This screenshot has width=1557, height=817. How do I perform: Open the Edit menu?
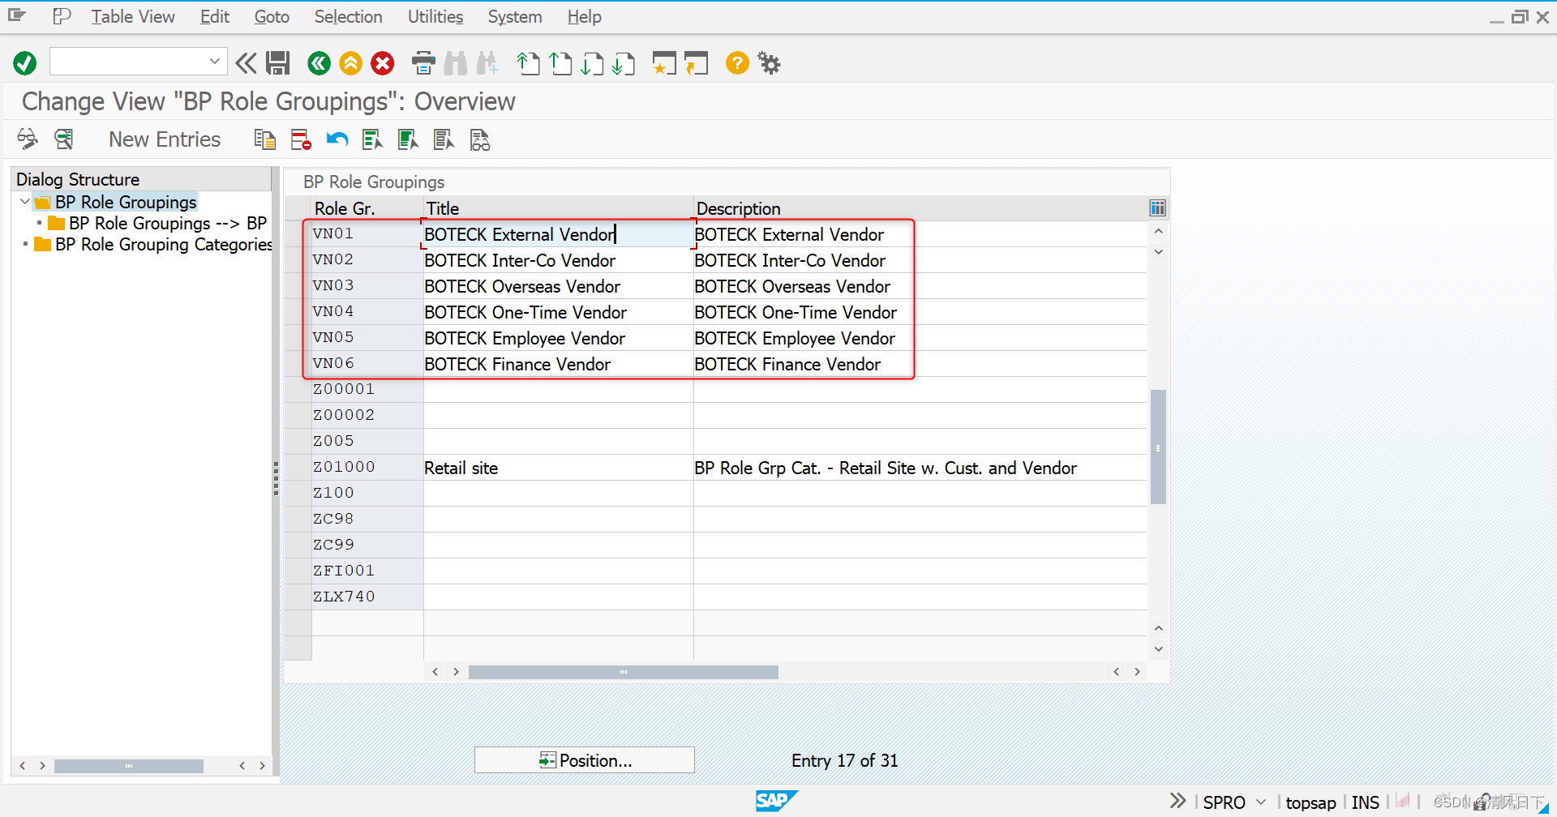215,17
